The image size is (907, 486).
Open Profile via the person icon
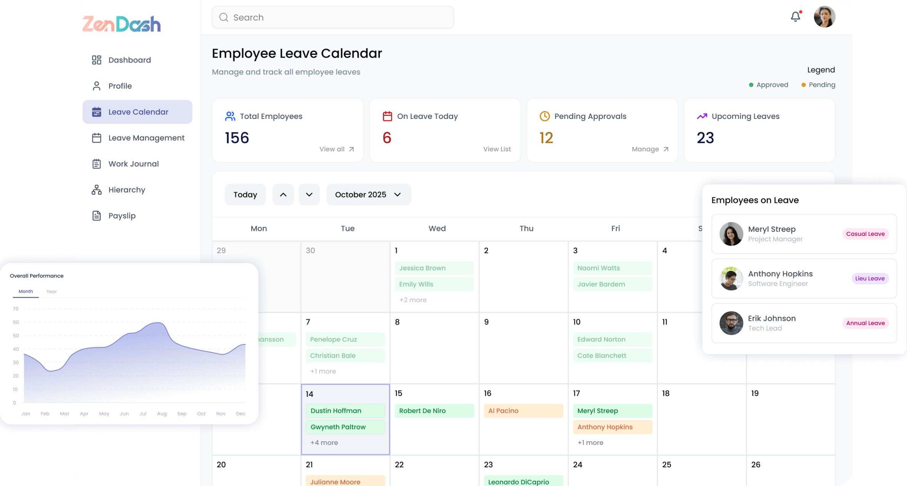[x=96, y=86]
